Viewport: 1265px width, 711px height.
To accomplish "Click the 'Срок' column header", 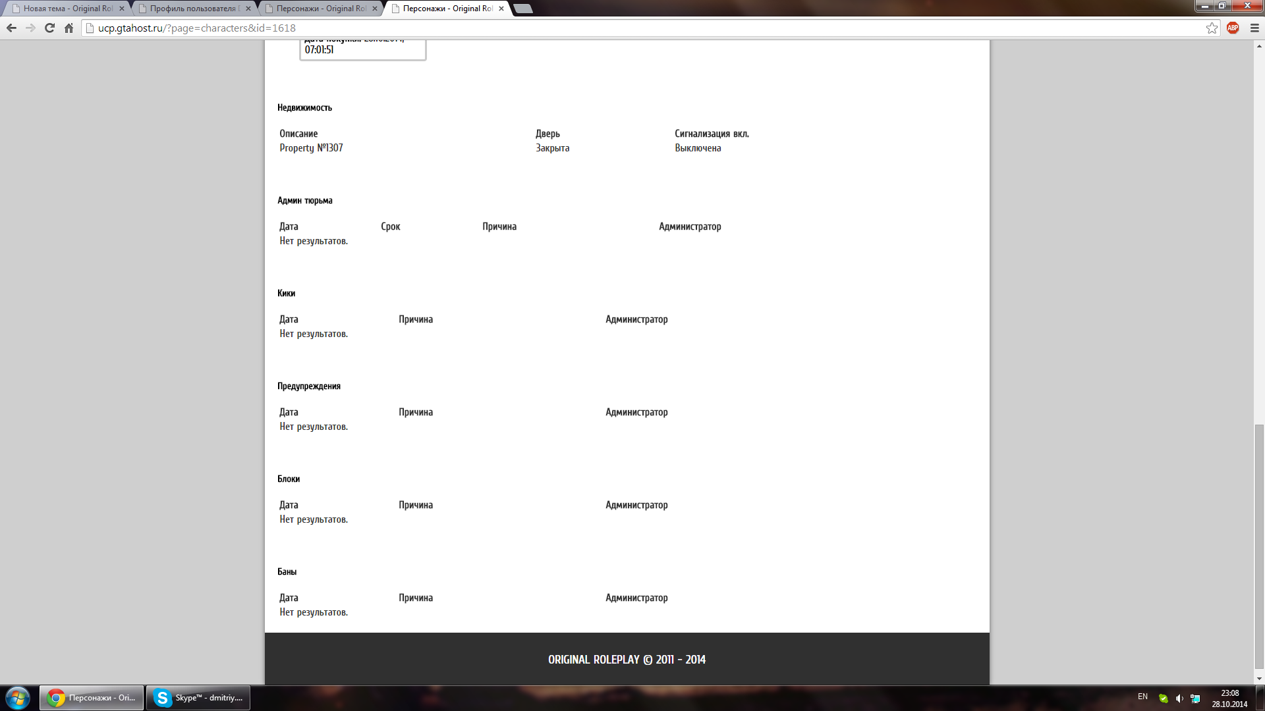I will (390, 226).
